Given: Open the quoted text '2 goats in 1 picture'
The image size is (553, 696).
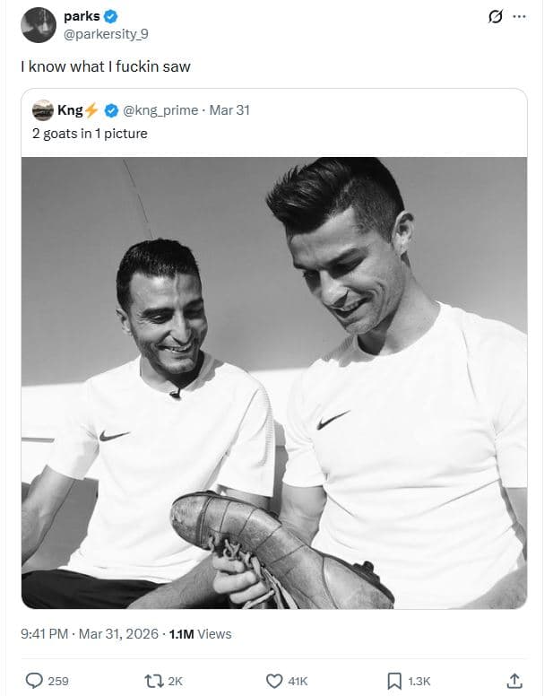Looking at the screenshot, I should [90, 133].
